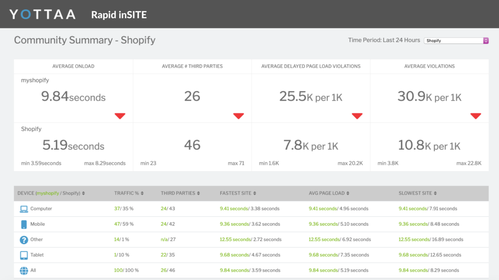Screen dimensions: 499x280
Task: Click the Computer laptop icon
Action: [x=24, y=209]
